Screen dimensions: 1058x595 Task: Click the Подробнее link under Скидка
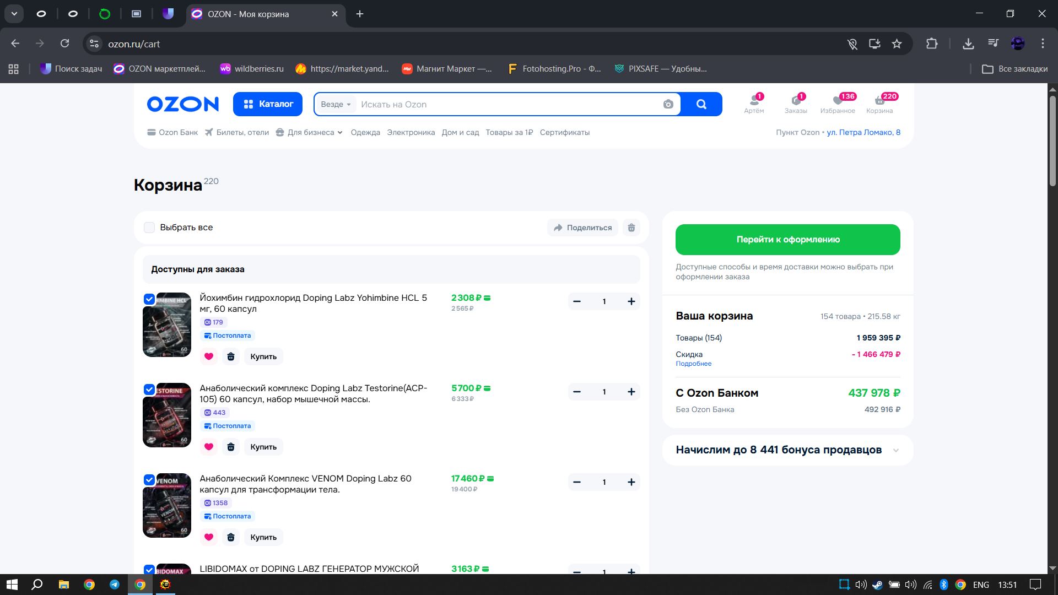coord(693,364)
